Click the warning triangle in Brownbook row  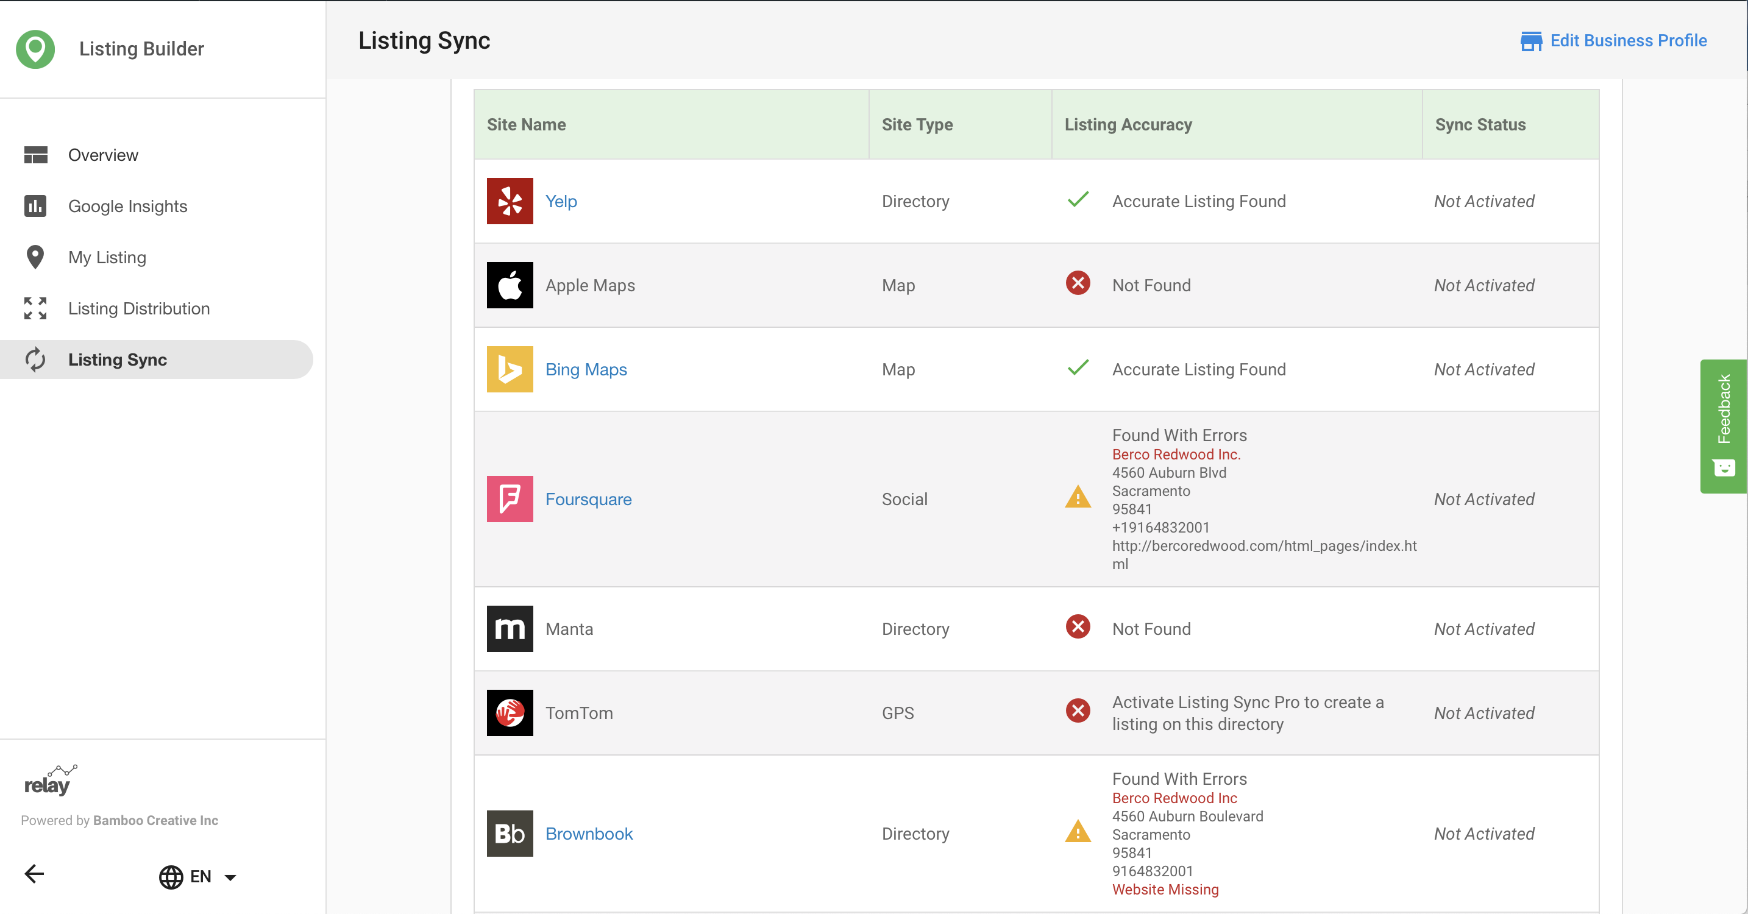[1078, 831]
